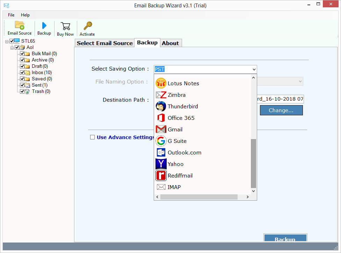Image resolution: width=341 pixels, height=253 pixels.
Task: Select Lotus Notes icon in list
Action: [161, 83]
